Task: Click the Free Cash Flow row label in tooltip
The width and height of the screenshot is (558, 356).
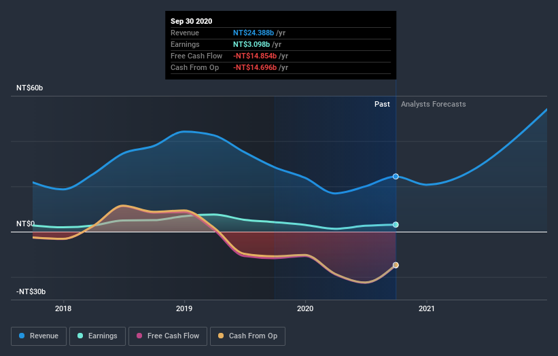Action: [x=196, y=56]
